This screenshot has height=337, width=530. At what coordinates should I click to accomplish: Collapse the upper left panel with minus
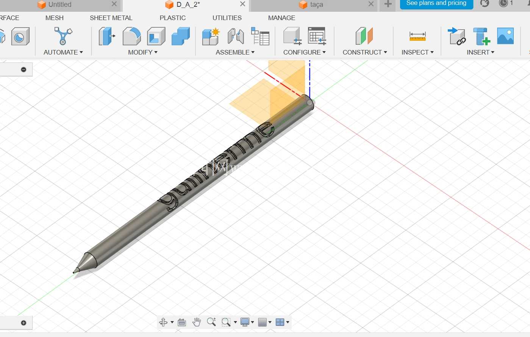pos(23,70)
